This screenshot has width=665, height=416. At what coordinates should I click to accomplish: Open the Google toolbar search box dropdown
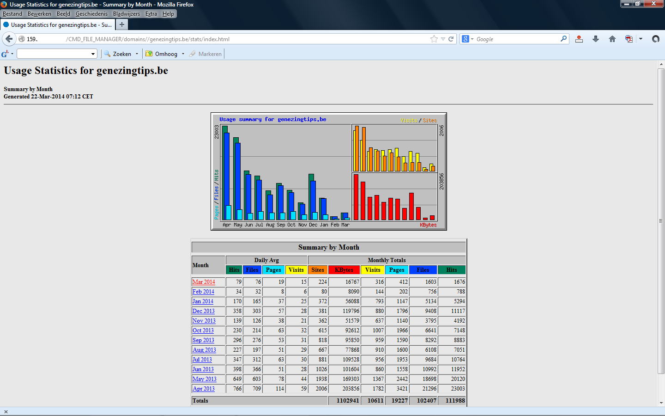point(93,54)
